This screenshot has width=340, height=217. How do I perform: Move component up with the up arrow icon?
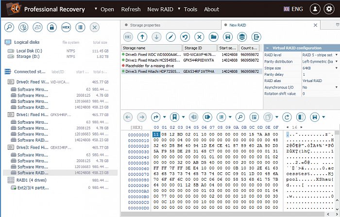(142, 37)
